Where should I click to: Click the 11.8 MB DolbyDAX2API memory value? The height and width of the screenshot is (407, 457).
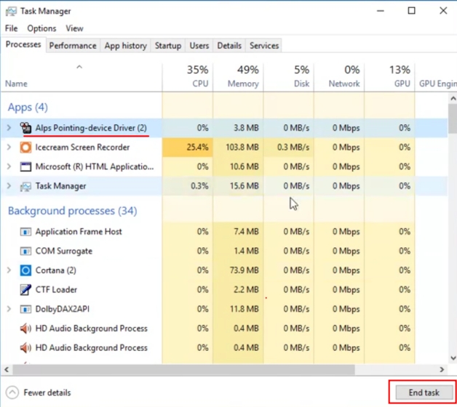(245, 309)
